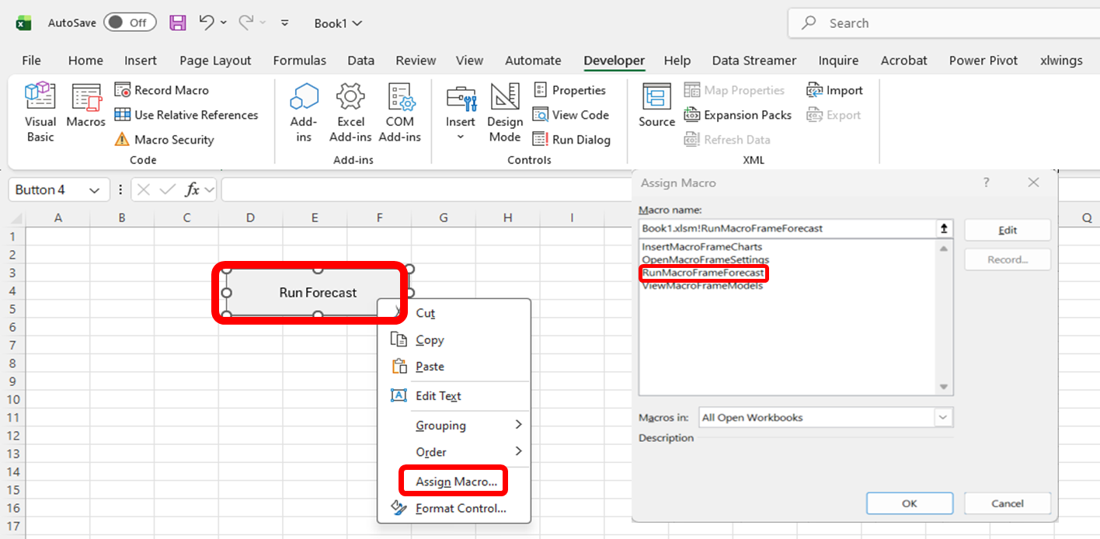Click macro list scrollbar down arrow
1100x539 pixels.
pyautogui.click(x=944, y=387)
